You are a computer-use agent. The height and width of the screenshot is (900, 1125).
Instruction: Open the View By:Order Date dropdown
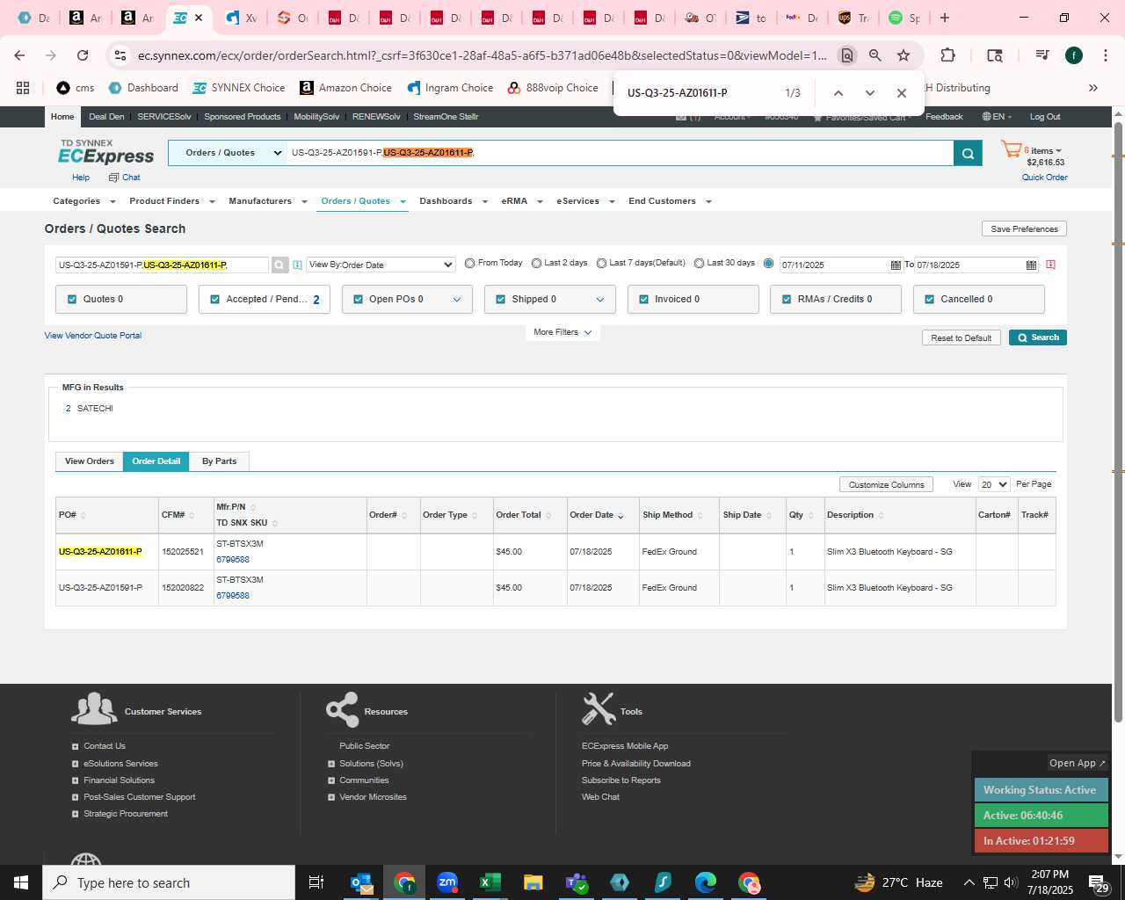(381, 265)
